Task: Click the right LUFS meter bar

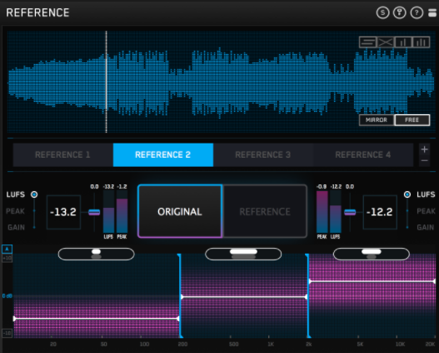Action: (336, 212)
